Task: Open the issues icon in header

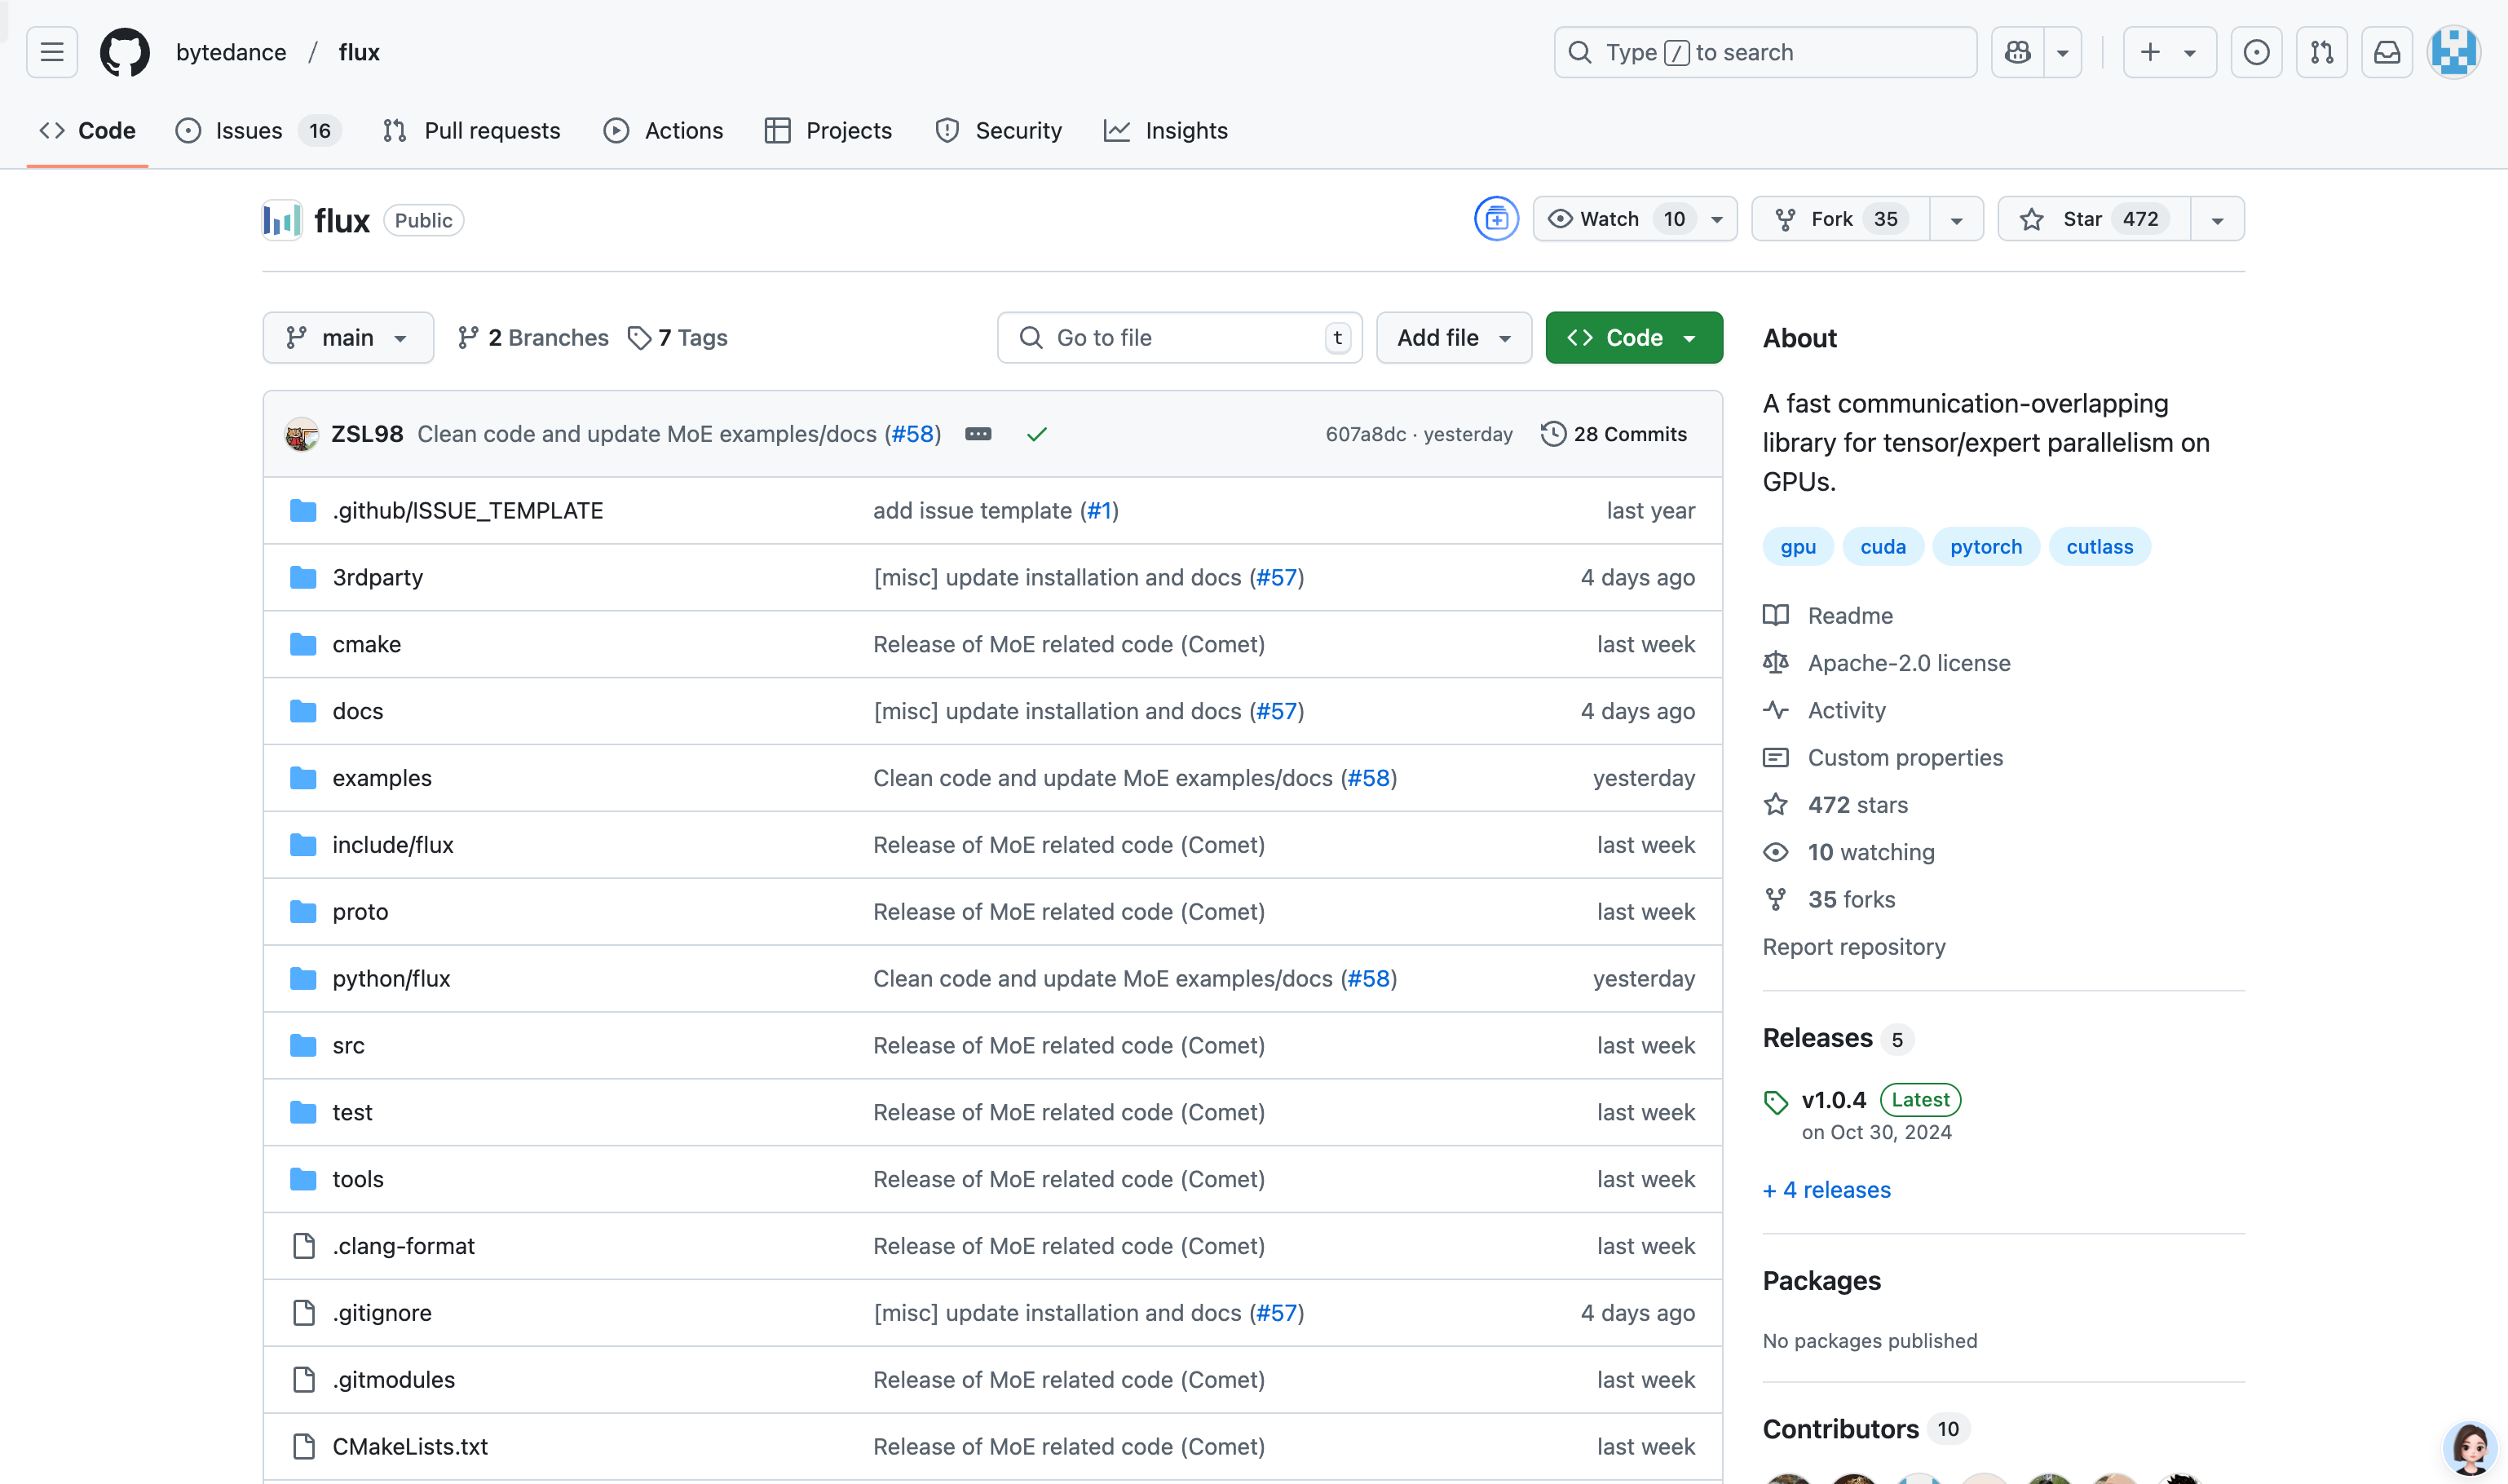Action: tap(2256, 52)
